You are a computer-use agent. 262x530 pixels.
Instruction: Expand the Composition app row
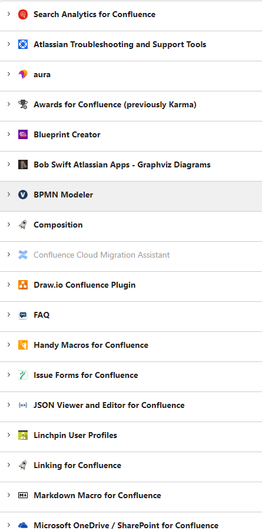pos(9,225)
